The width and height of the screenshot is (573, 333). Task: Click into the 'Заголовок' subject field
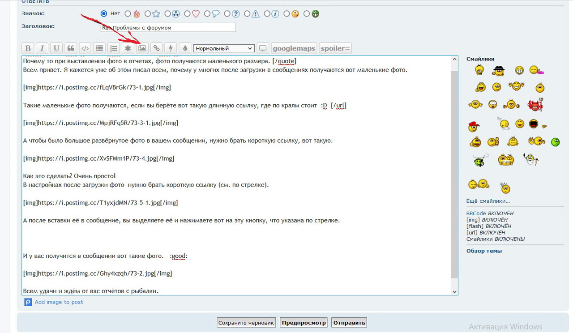coord(168,27)
